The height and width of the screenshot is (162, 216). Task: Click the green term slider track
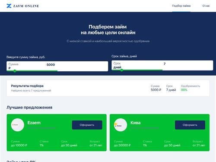[137, 70]
